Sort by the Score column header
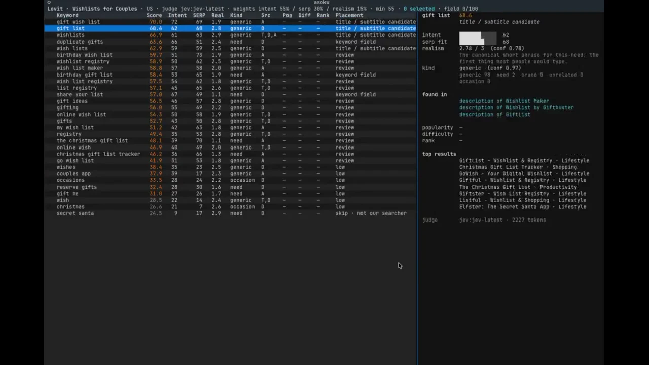This screenshot has height=365, width=649. click(x=154, y=15)
